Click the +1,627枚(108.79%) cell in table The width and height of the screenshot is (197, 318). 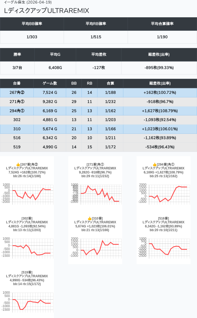coord(160,111)
